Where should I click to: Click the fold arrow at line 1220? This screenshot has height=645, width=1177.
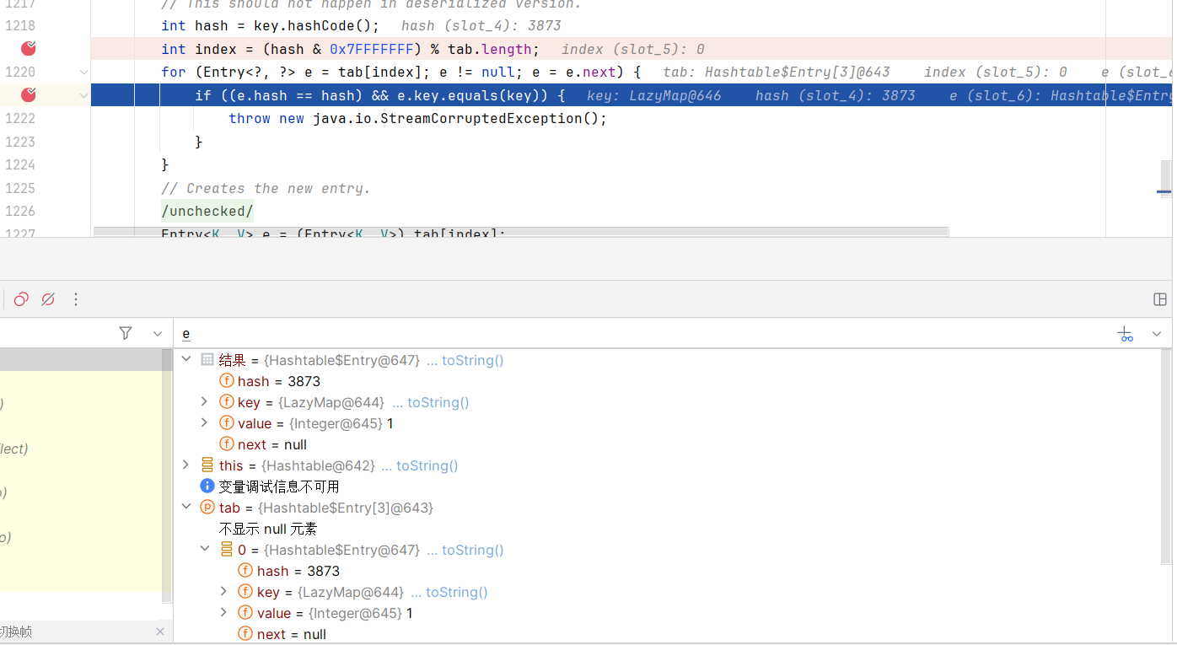pos(83,73)
